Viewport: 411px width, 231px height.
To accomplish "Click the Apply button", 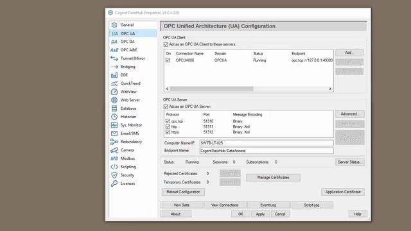I will pos(260,214).
